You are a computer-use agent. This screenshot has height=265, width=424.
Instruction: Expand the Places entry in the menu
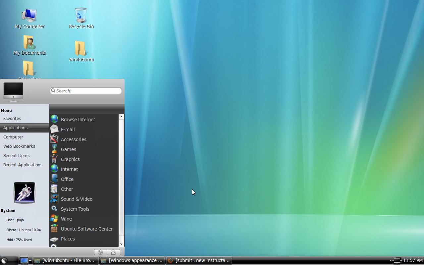(x=68, y=238)
